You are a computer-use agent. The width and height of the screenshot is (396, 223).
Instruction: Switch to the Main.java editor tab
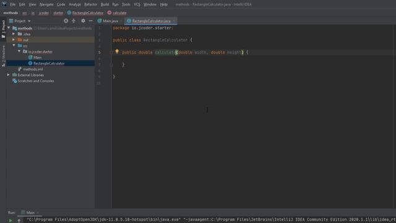click(108, 21)
